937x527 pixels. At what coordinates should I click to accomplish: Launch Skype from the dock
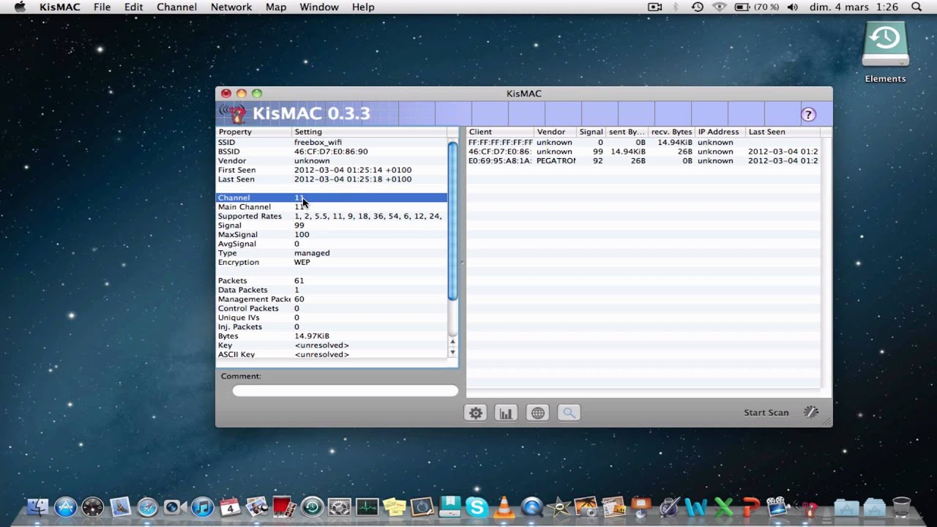click(477, 507)
